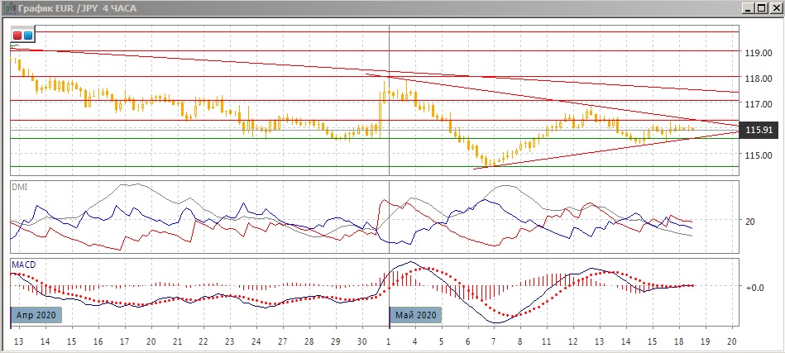Click date 13 on the time axis

[x=17, y=341]
